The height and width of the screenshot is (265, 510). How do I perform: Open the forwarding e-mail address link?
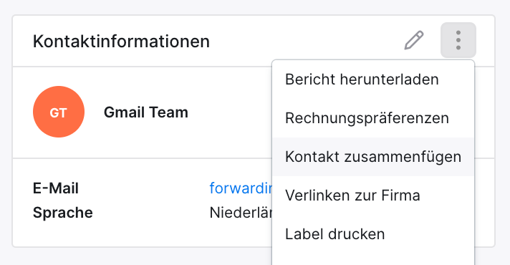[241, 188]
